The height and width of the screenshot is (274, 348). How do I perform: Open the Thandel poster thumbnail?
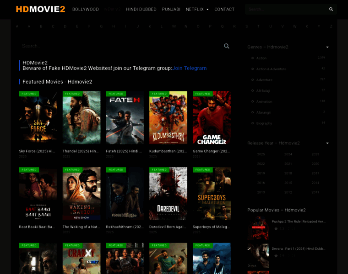[x=82, y=118]
